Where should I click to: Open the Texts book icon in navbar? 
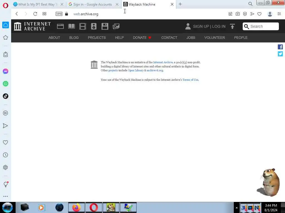(72, 26)
